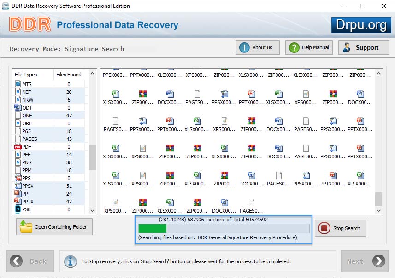The height and width of the screenshot is (278, 395).
Task: Select the XLSX000... file in the bottom grid row
Action: click(170, 206)
